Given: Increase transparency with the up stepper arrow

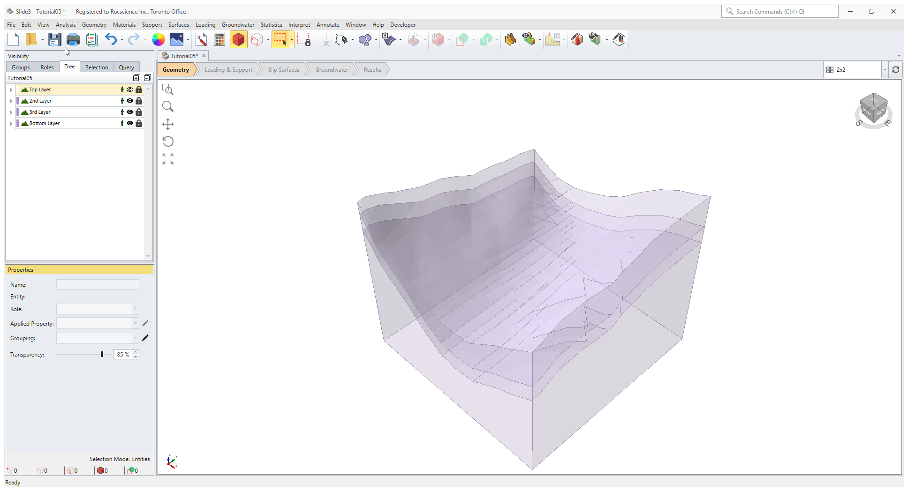Looking at the screenshot, I should point(136,352).
